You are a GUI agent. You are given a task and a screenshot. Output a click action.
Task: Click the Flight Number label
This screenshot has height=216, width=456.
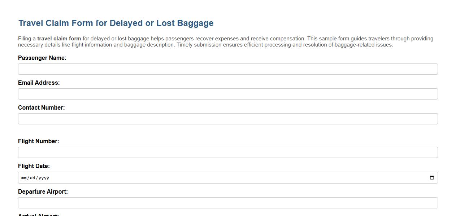point(38,141)
